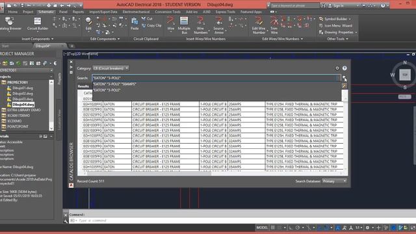Select Dibujo02.dwg in the project tree
This screenshot has width=416, height=234.
23,94
